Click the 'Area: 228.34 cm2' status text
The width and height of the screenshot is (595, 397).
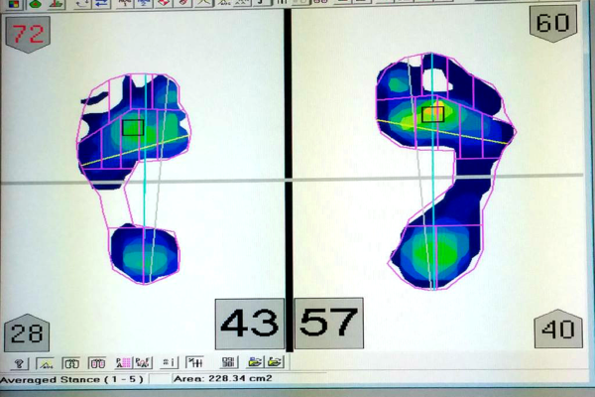click(x=222, y=378)
